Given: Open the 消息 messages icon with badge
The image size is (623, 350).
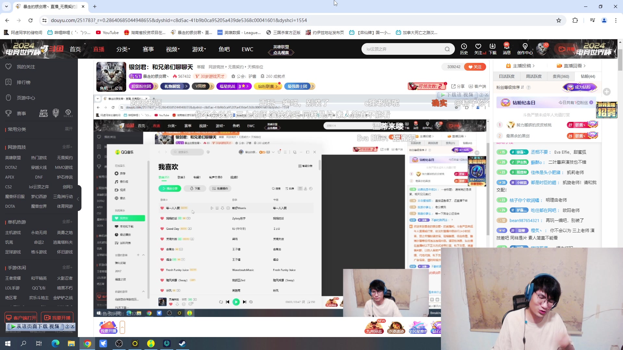Looking at the screenshot, I should pos(507,49).
